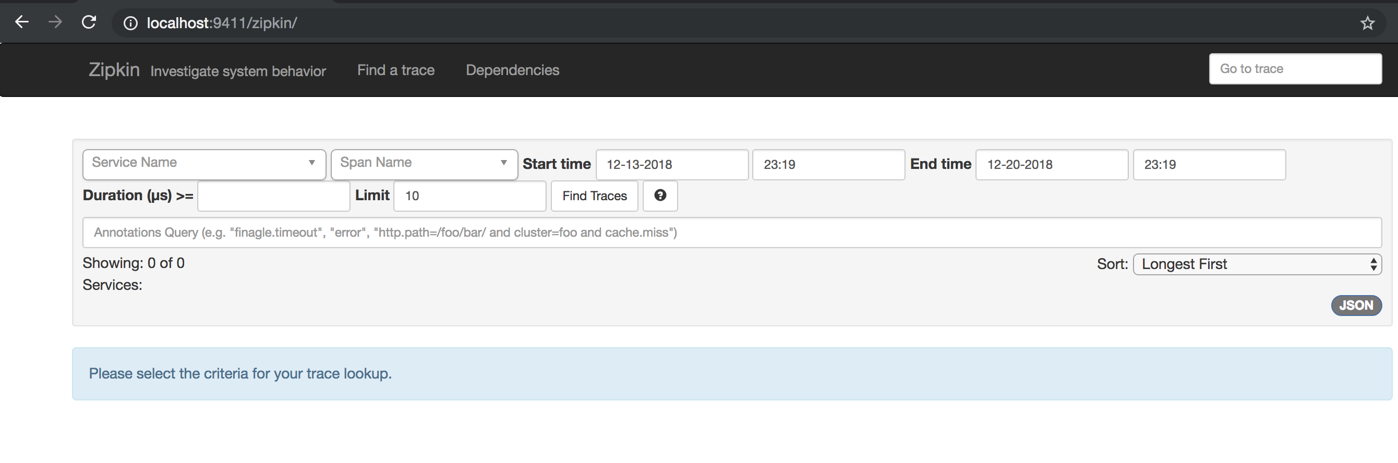Expand the Service Name dropdown

pos(204,164)
